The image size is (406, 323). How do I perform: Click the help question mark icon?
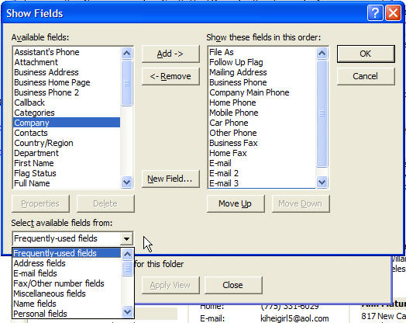pyautogui.click(x=375, y=13)
